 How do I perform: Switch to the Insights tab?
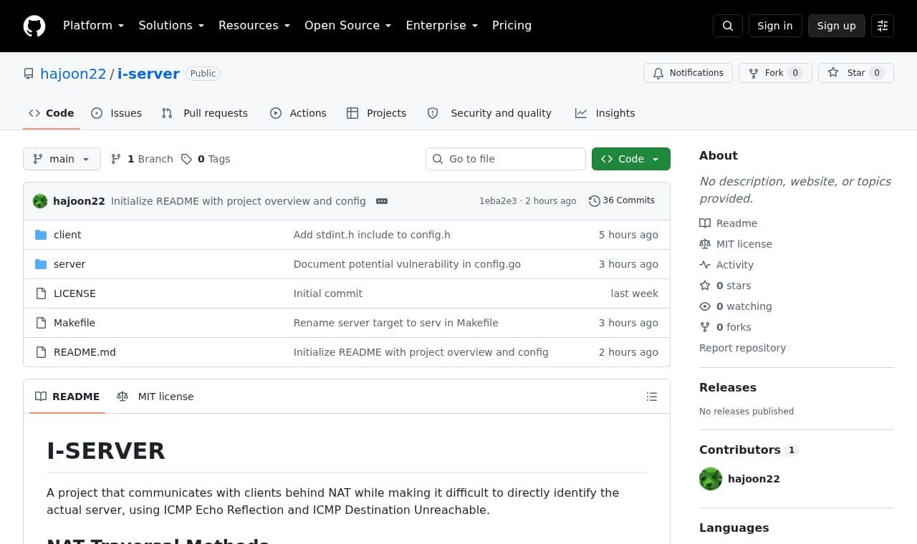tap(605, 113)
